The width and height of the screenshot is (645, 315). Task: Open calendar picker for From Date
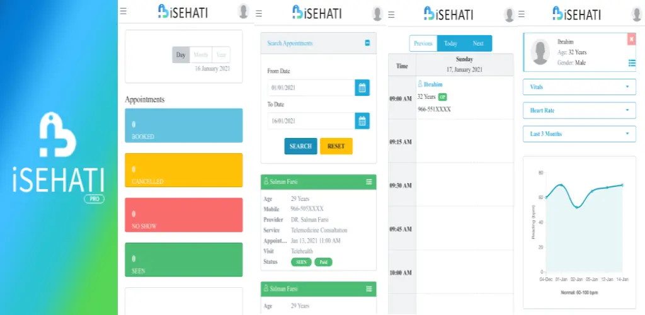362,88
